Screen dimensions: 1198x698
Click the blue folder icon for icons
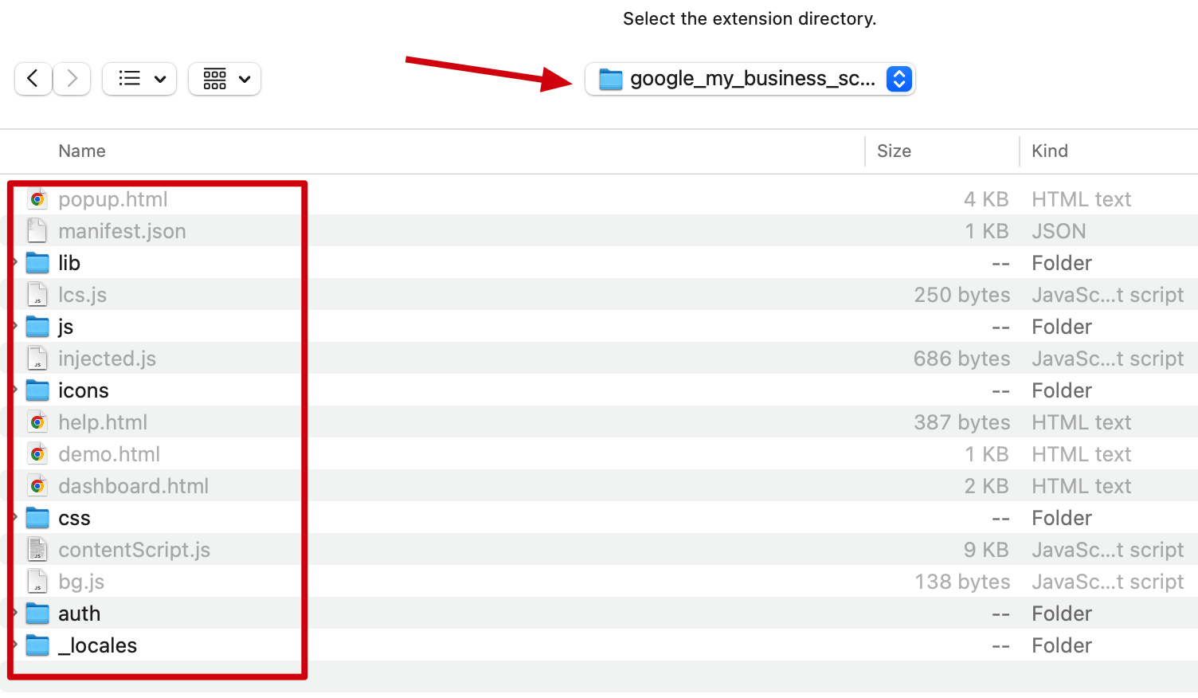[x=37, y=390]
